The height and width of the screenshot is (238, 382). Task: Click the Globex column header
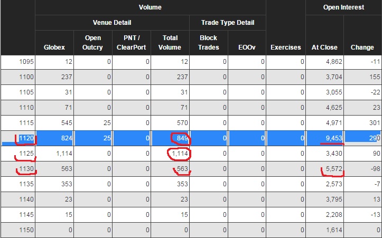click(54, 47)
